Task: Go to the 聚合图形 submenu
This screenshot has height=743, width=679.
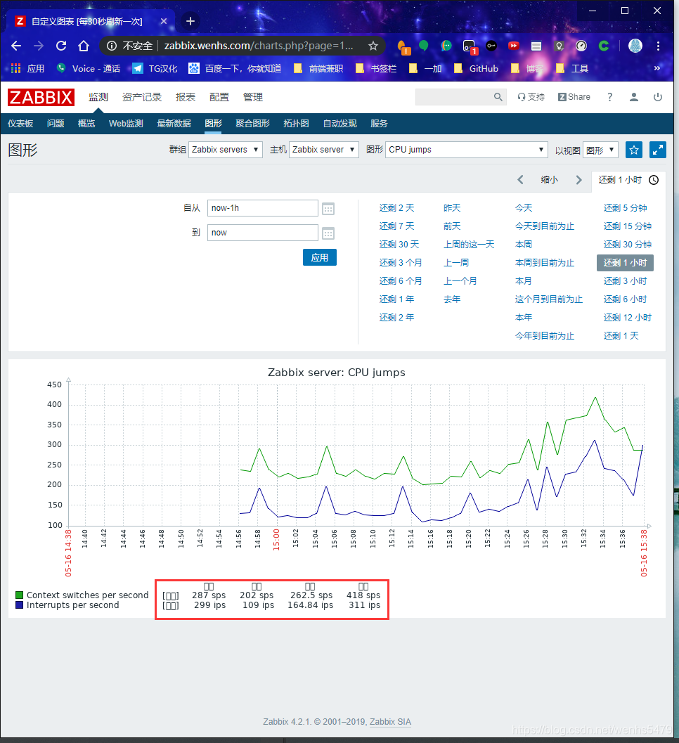Action: [x=252, y=123]
